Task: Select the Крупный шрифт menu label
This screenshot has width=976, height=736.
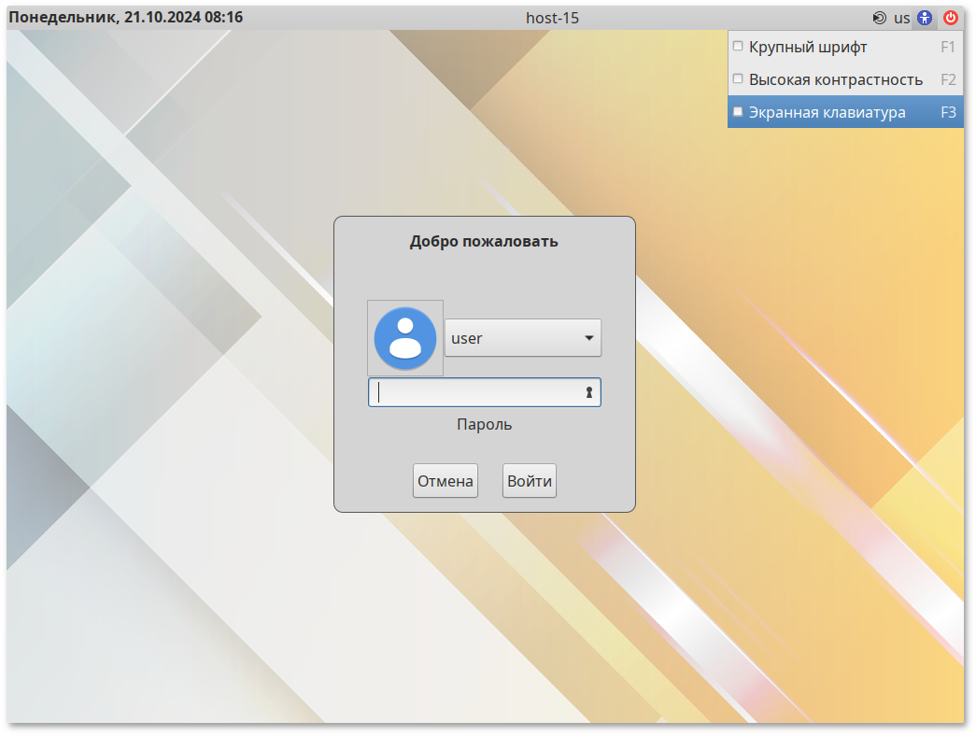Action: [808, 47]
